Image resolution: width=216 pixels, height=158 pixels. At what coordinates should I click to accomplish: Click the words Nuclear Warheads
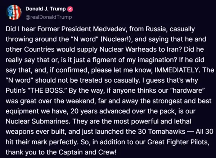(128, 50)
